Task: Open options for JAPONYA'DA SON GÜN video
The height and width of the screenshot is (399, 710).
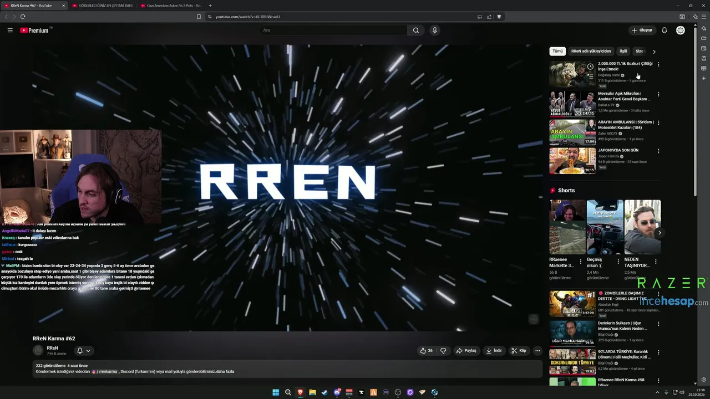Action: click(x=658, y=151)
